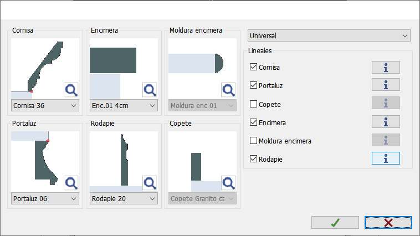The width and height of the screenshot is (420, 236).
Task: Enable Moldura encimera checkbox
Action: 253,141
